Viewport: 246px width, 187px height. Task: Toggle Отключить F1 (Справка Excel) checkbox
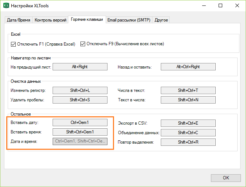[x=14, y=44]
